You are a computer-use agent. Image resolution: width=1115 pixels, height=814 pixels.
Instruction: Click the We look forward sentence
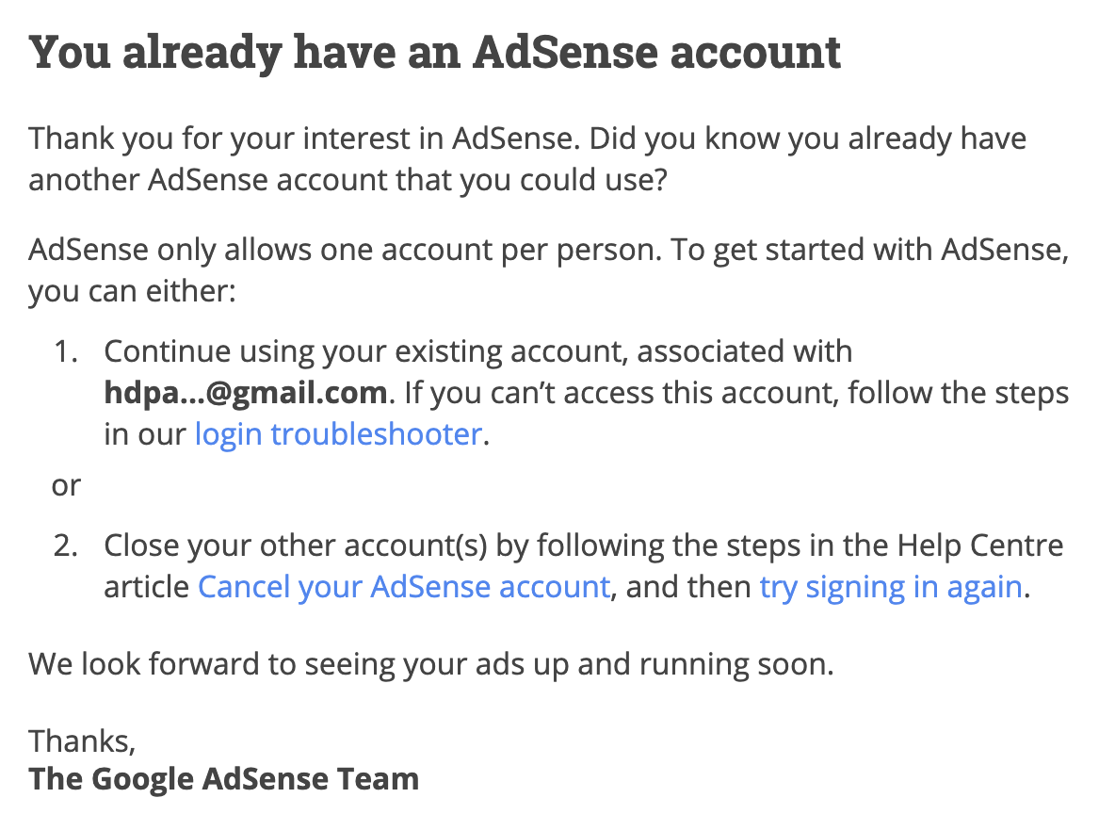(x=431, y=664)
